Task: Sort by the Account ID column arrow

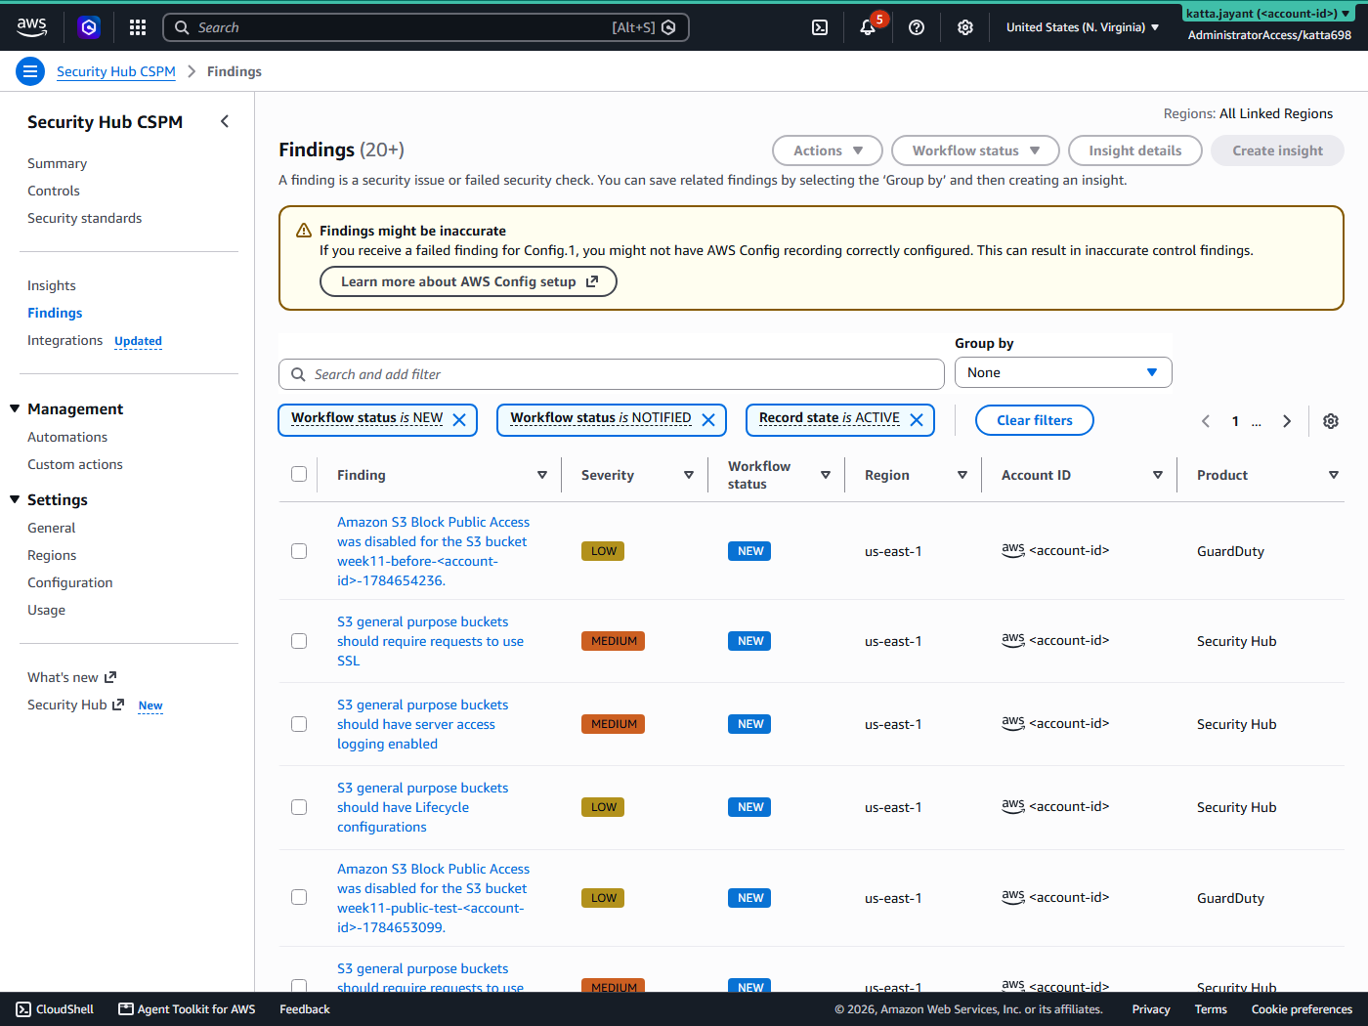Action: (x=1158, y=475)
